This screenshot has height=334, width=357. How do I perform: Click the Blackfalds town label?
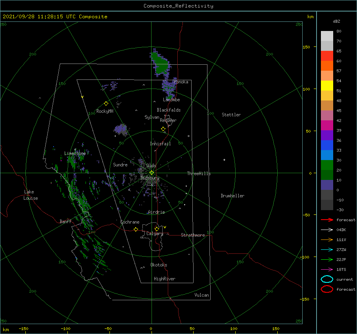tap(169, 110)
